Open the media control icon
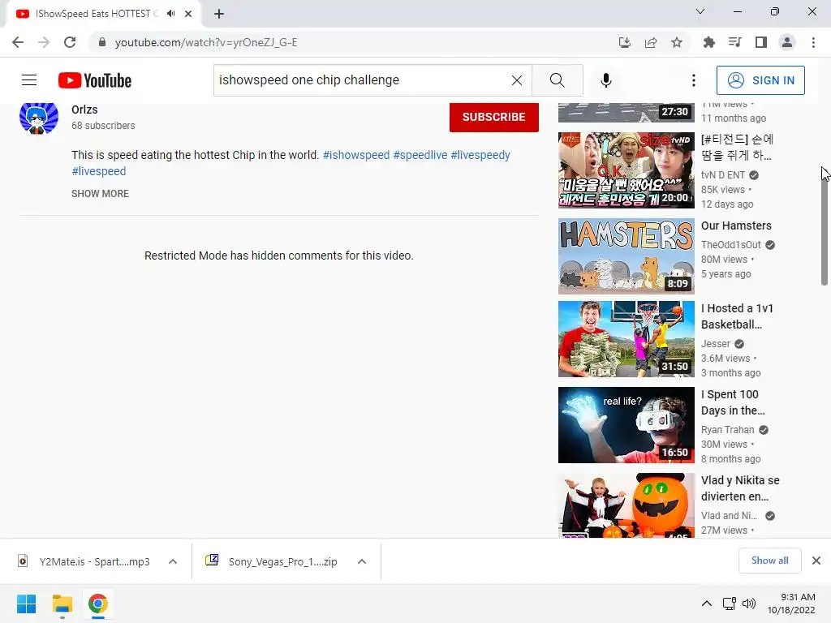 [735, 42]
